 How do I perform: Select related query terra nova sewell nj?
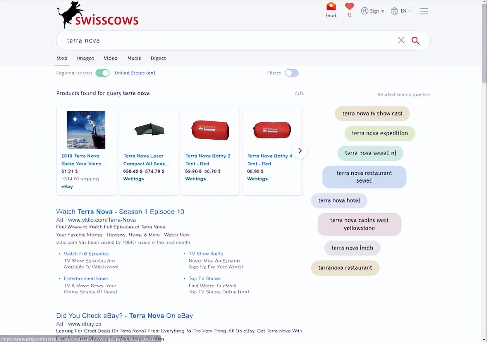370,153
